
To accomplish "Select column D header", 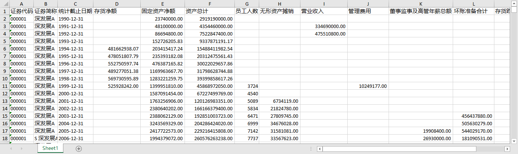I will pyautogui.click(x=117, y=4).
